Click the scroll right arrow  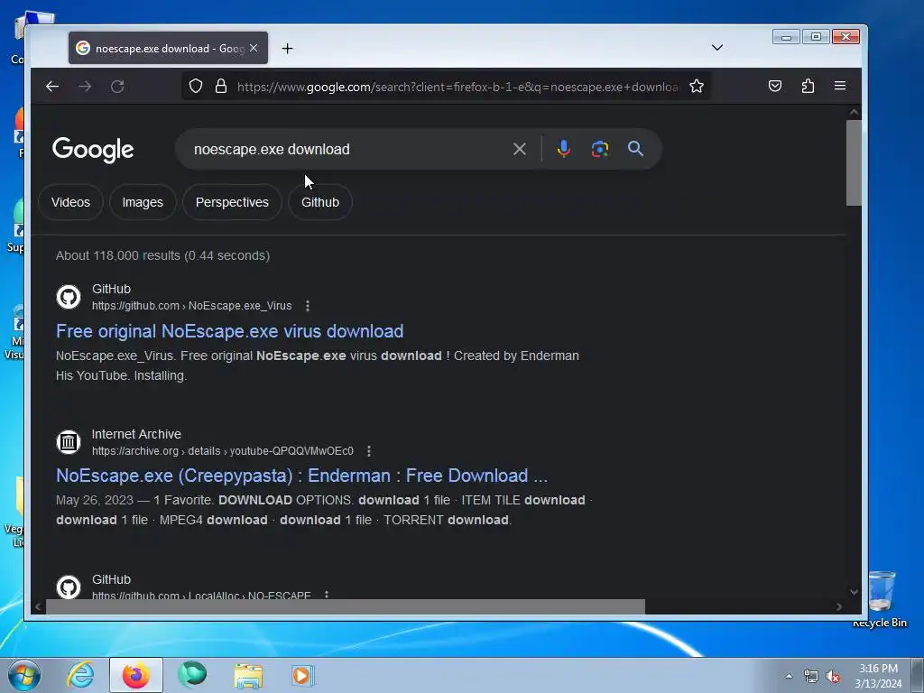click(839, 606)
